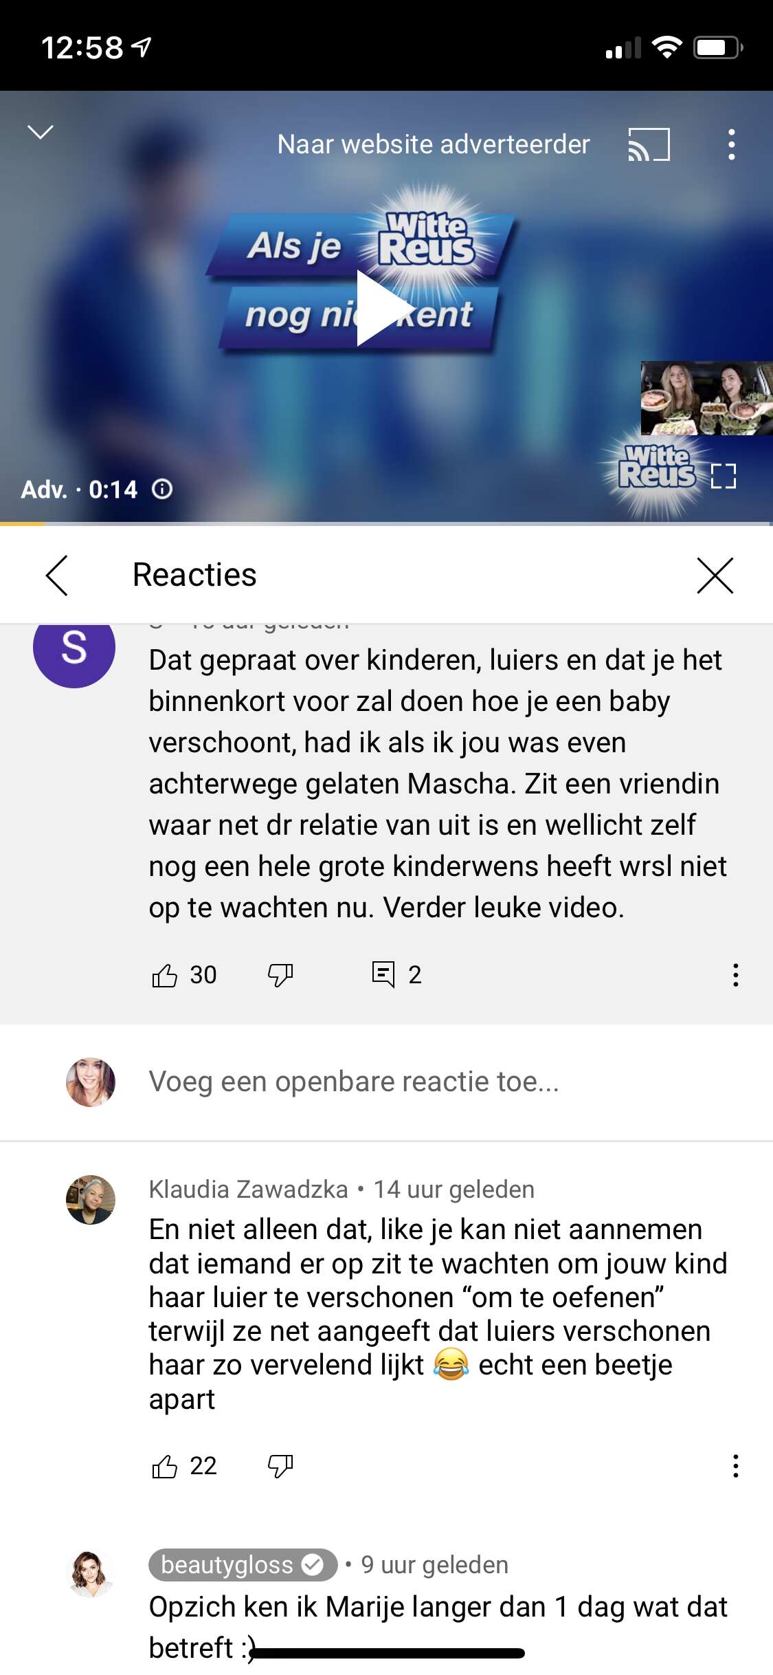773x1675 pixels.
Task: Tap the Cast to device icon
Action: [x=649, y=144]
